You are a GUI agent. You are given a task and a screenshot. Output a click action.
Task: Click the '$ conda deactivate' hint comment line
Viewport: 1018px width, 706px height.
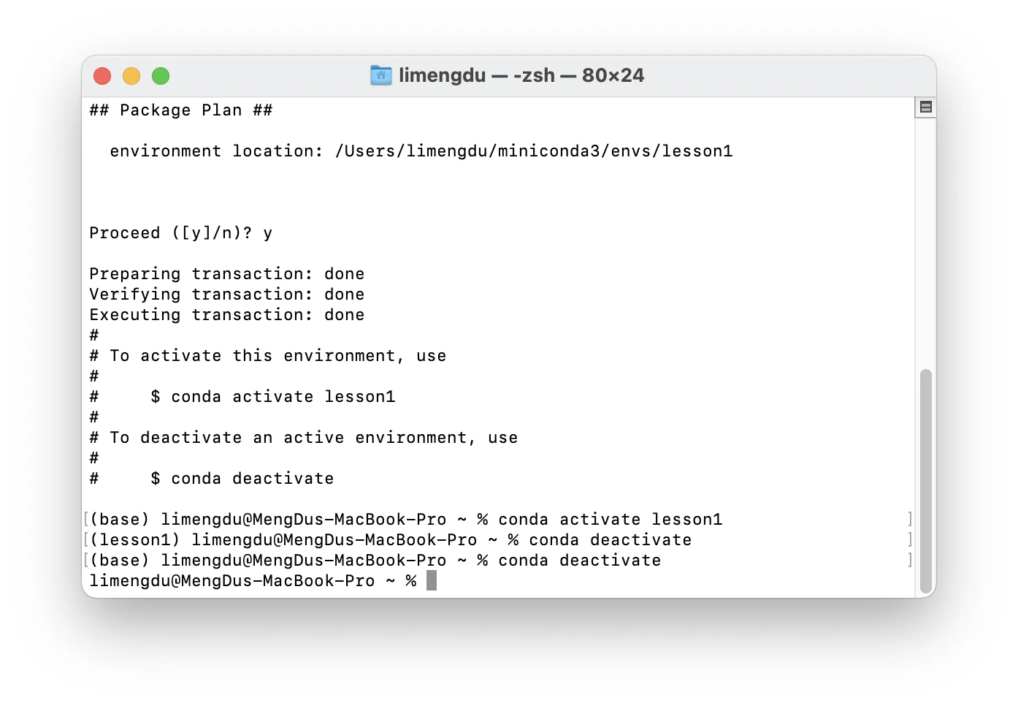pyautogui.click(x=242, y=479)
